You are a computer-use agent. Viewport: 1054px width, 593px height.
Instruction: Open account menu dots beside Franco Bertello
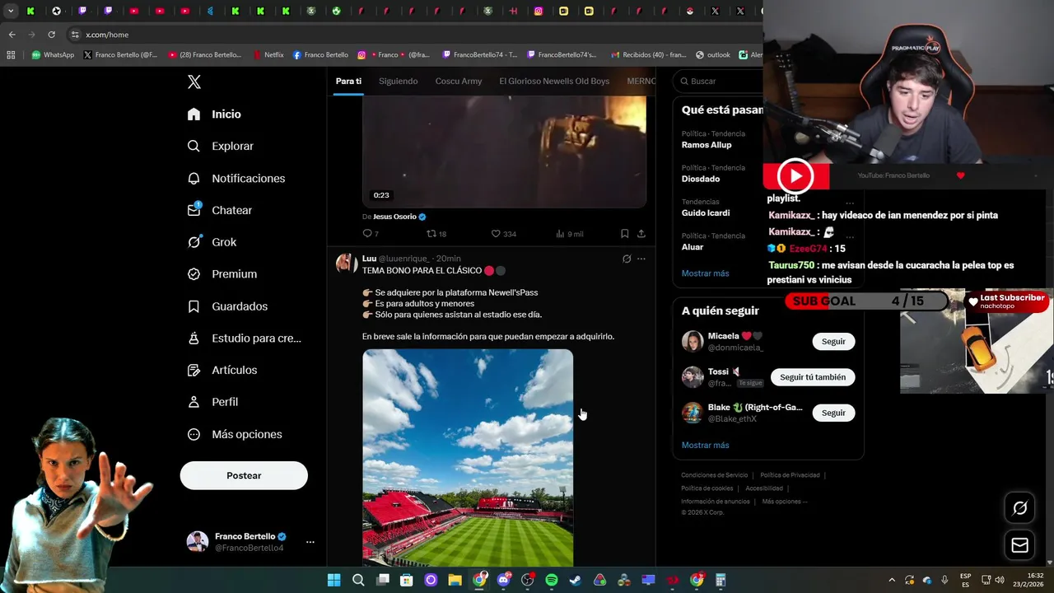click(x=310, y=542)
